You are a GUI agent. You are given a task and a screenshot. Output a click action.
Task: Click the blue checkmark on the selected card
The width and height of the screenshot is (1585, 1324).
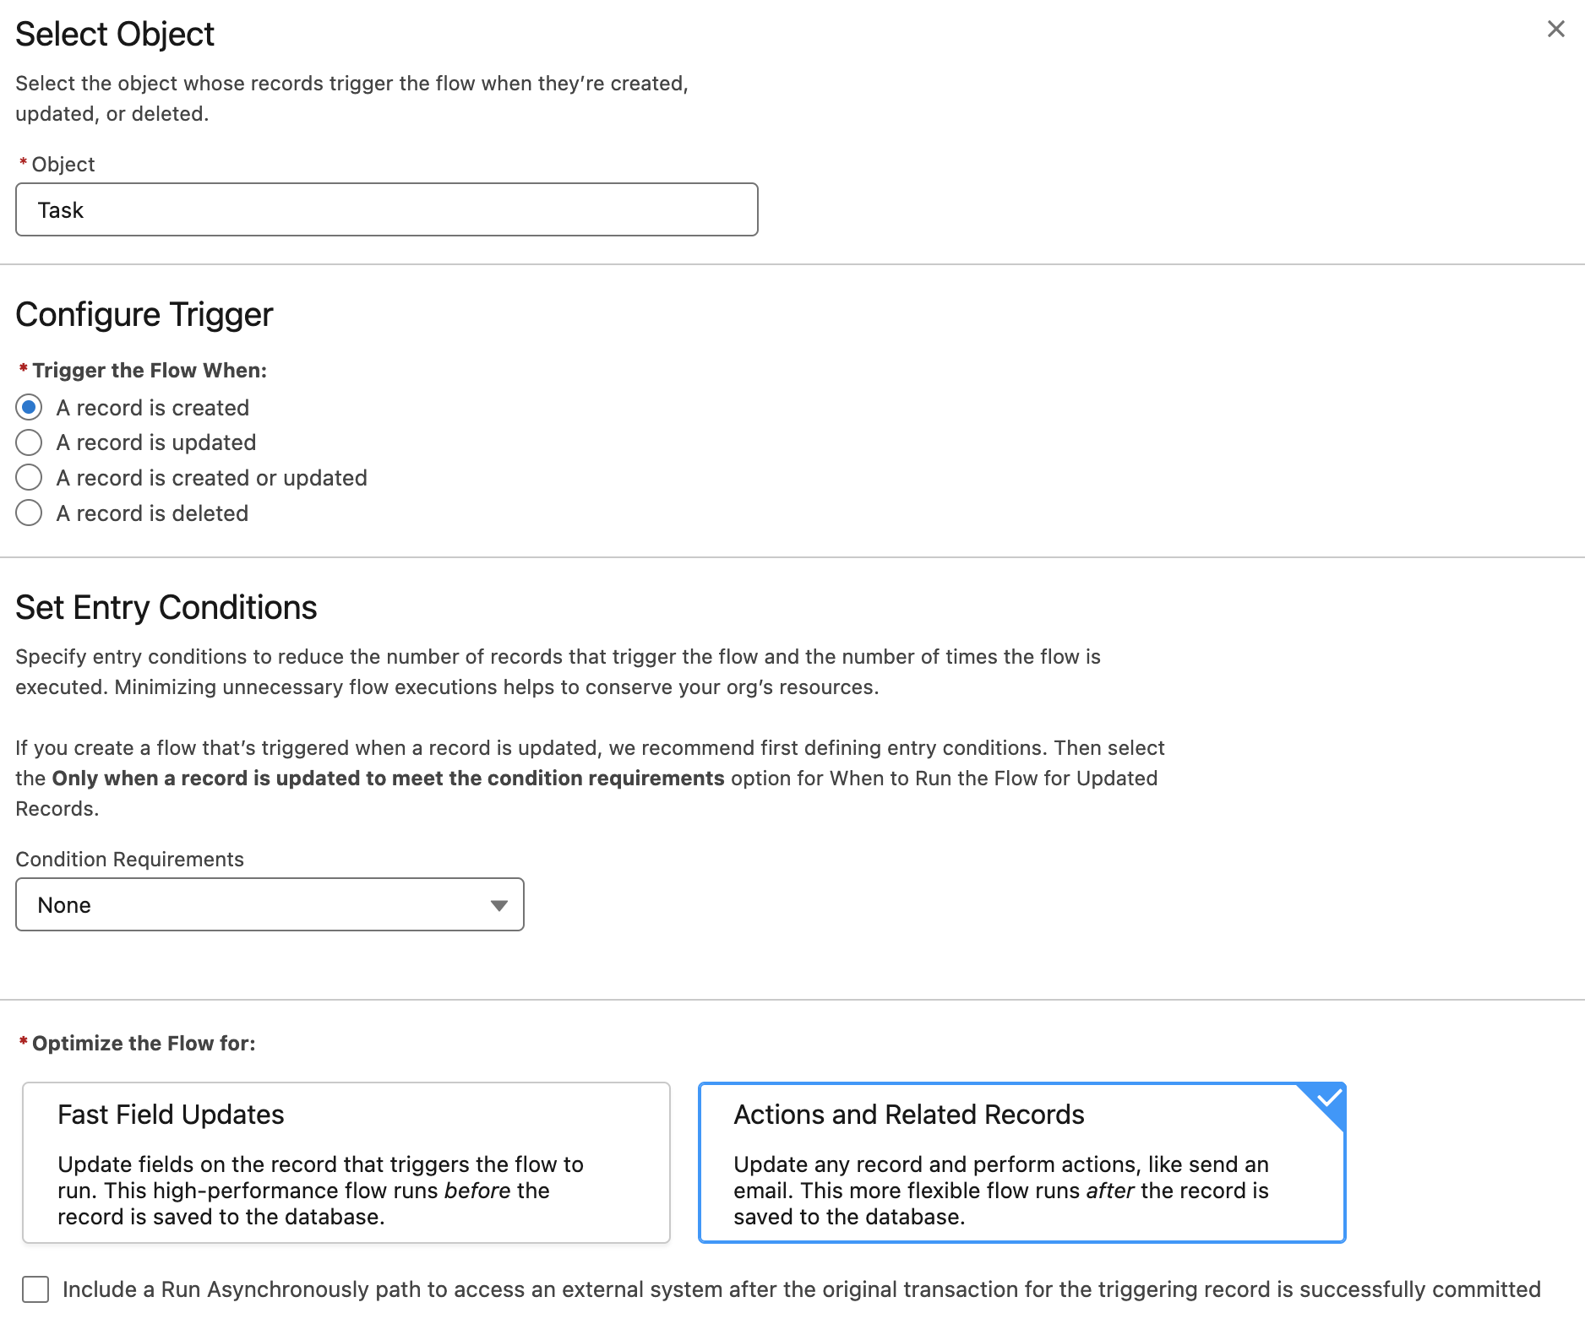(1329, 1099)
